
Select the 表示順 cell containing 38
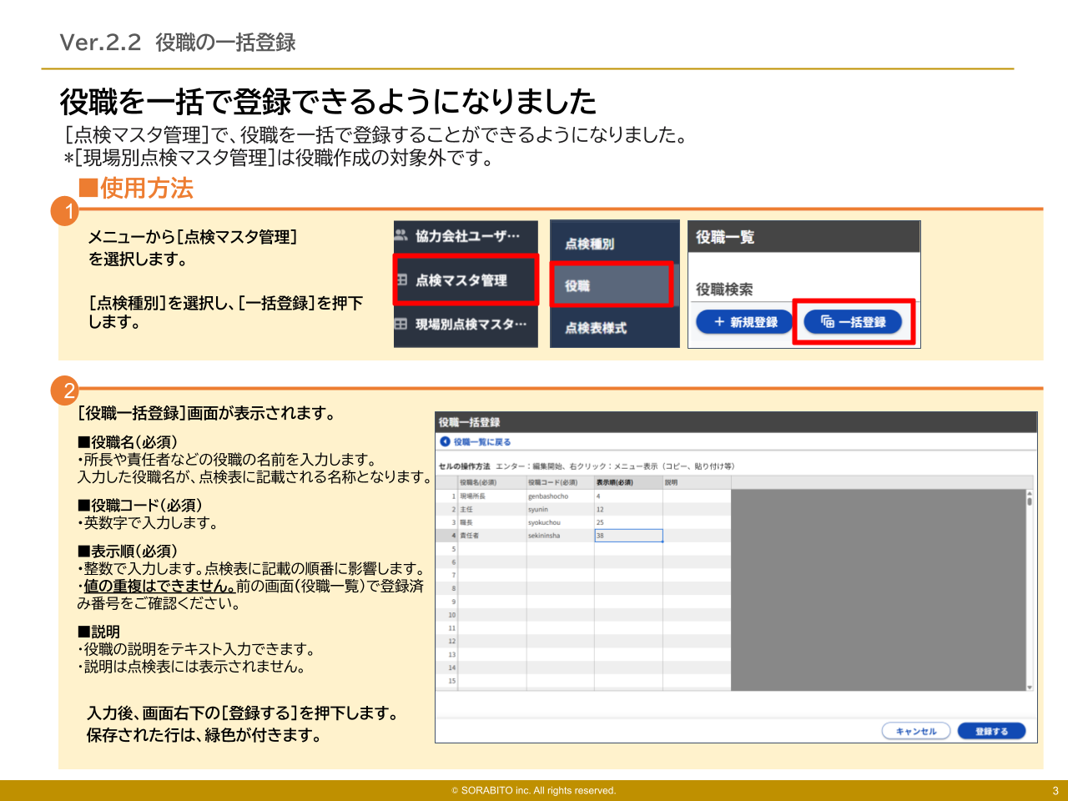(x=628, y=536)
